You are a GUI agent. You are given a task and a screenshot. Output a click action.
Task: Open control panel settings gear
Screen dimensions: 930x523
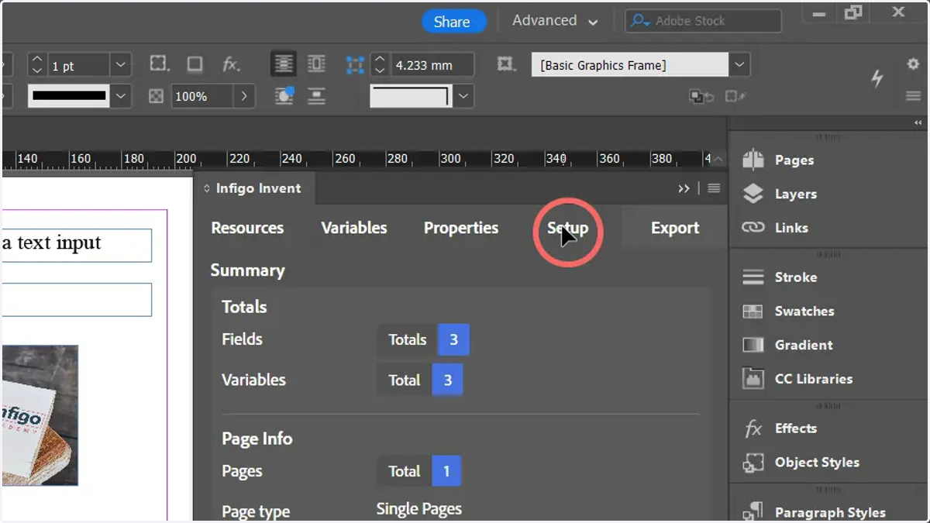click(x=913, y=64)
